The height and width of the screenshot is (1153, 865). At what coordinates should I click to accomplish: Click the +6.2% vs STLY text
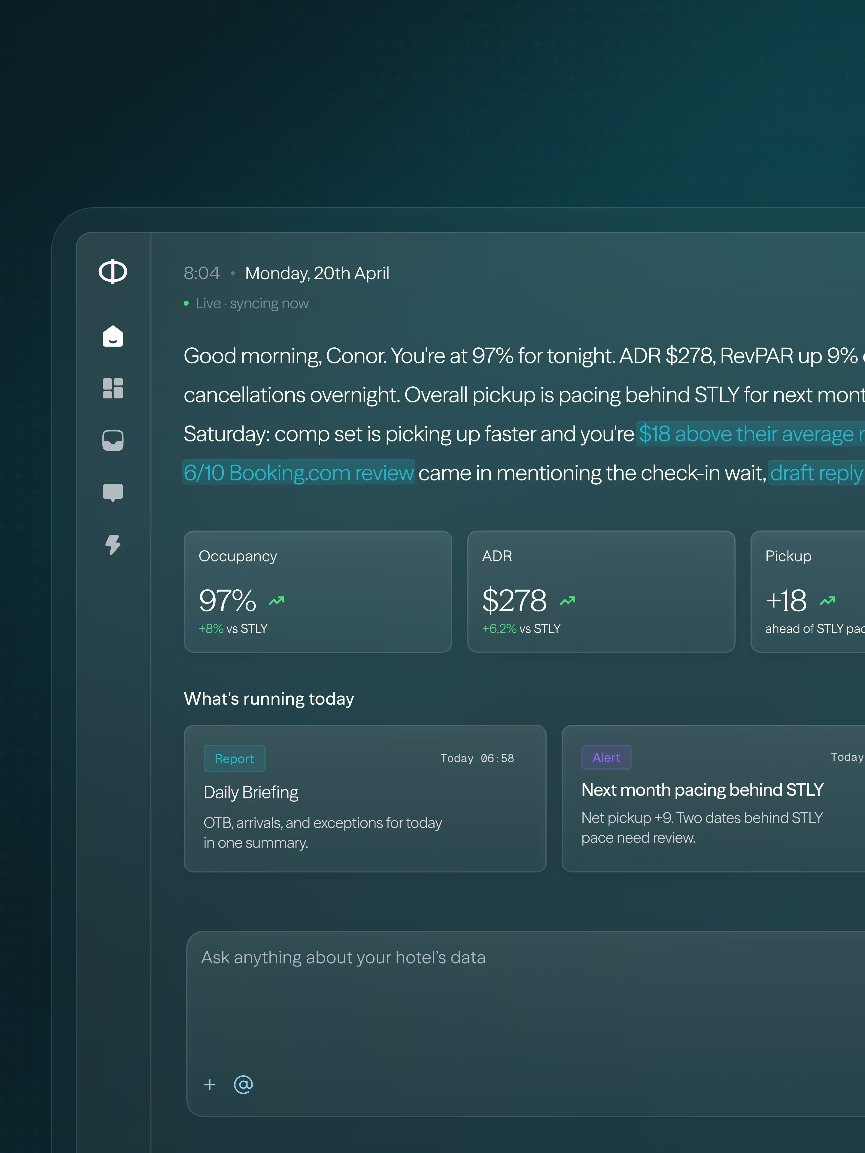[521, 629]
